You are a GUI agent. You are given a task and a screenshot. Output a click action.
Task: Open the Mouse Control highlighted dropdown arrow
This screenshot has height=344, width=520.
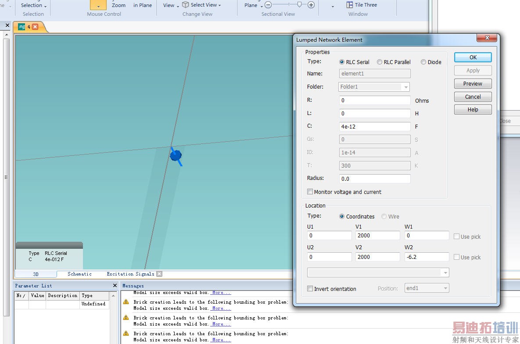coord(98,6)
